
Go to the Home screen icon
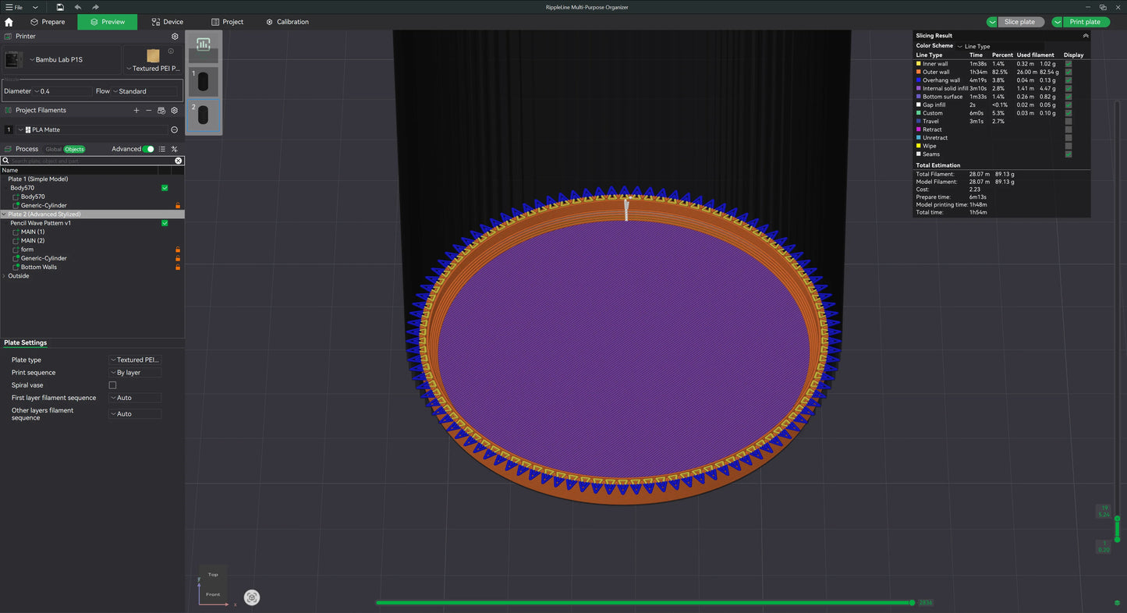9,22
